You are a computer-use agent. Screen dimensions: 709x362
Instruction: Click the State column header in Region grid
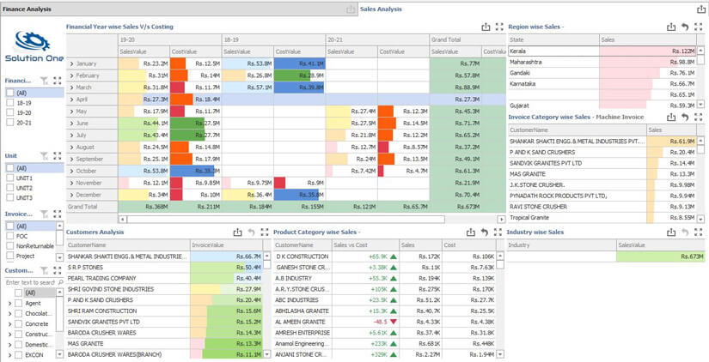[516, 40]
